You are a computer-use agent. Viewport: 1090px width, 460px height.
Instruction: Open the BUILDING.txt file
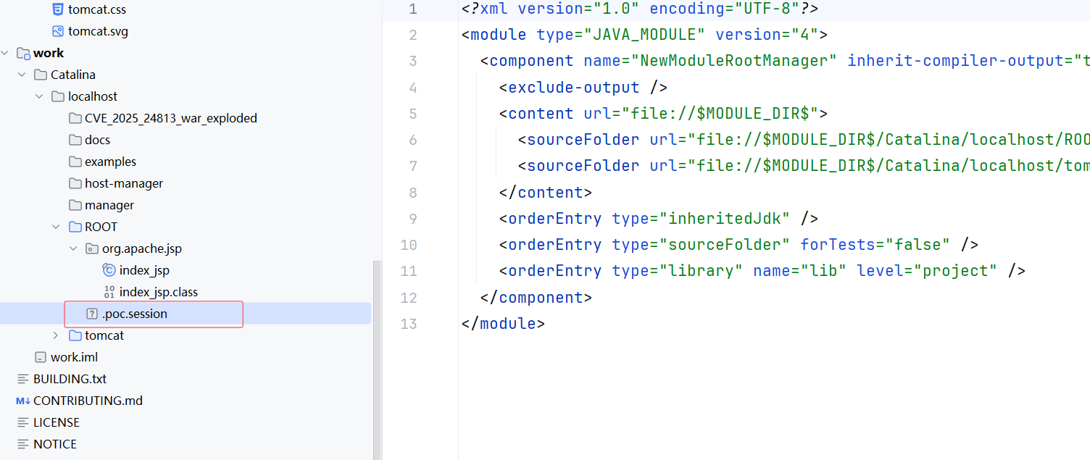pos(70,380)
